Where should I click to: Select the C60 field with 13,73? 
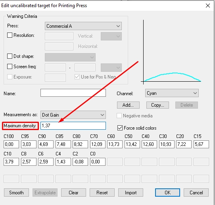coord(115,144)
